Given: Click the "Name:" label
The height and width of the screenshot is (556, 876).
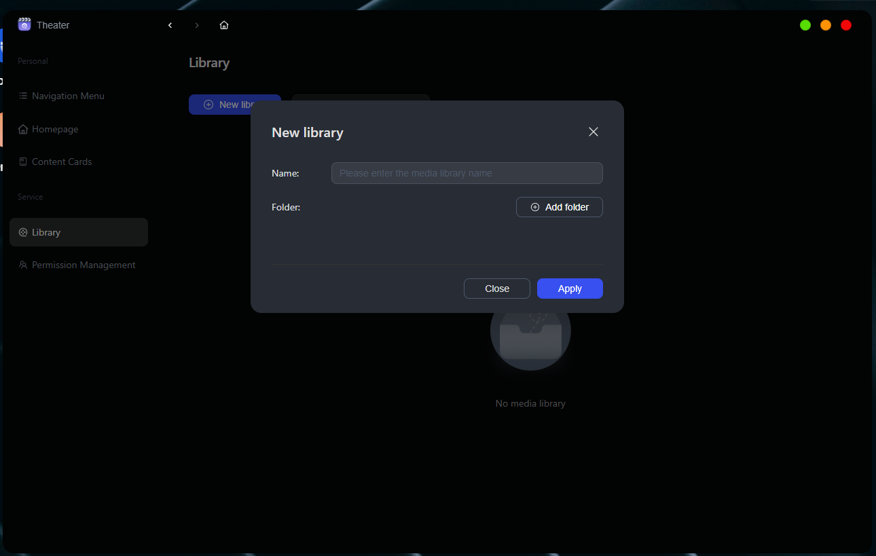Looking at the screenshot, I should (x=285, y=173).
